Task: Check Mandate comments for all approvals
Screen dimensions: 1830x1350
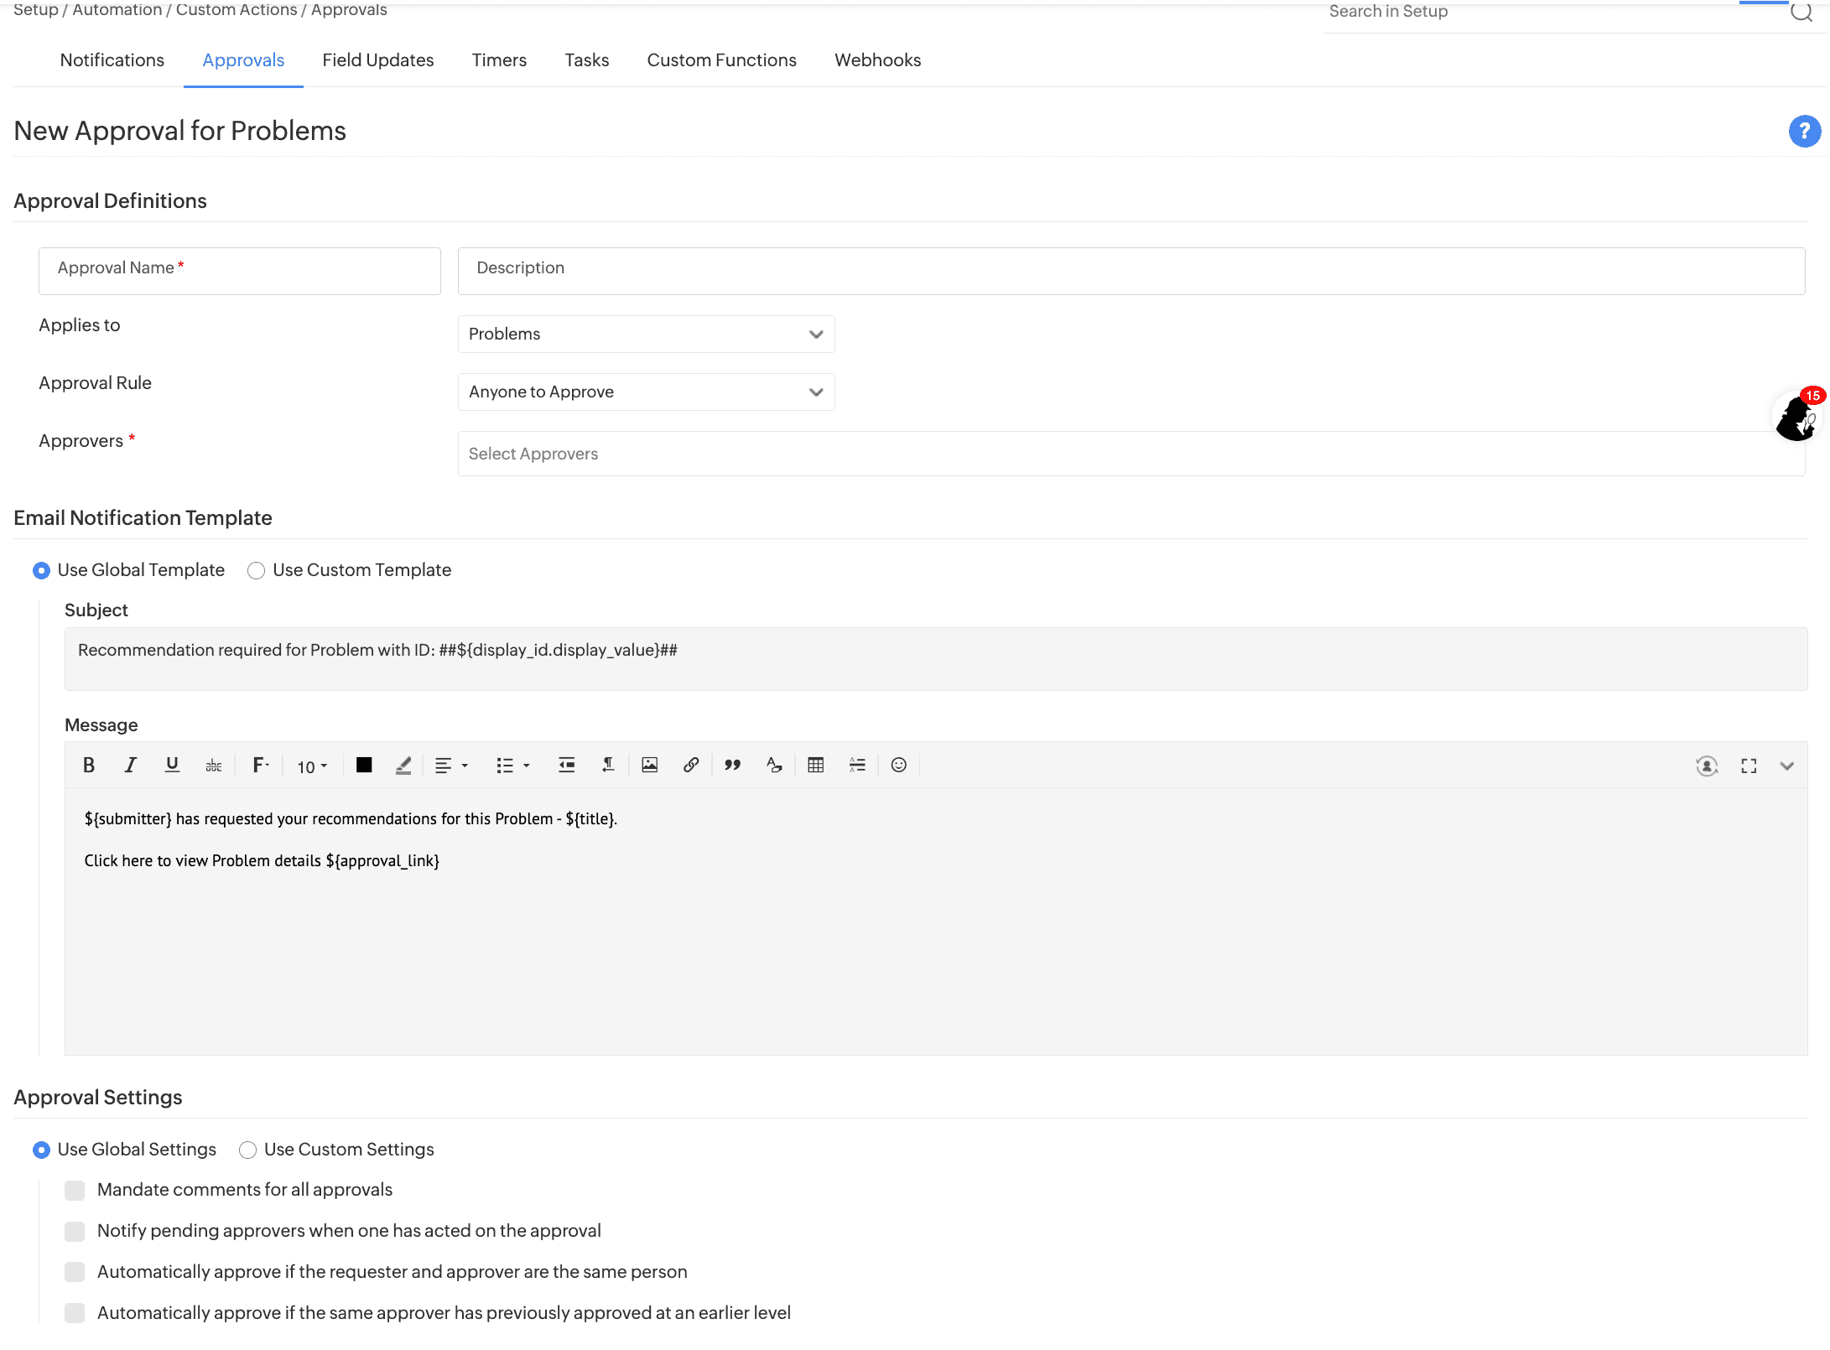Action: pos(75,1191)
